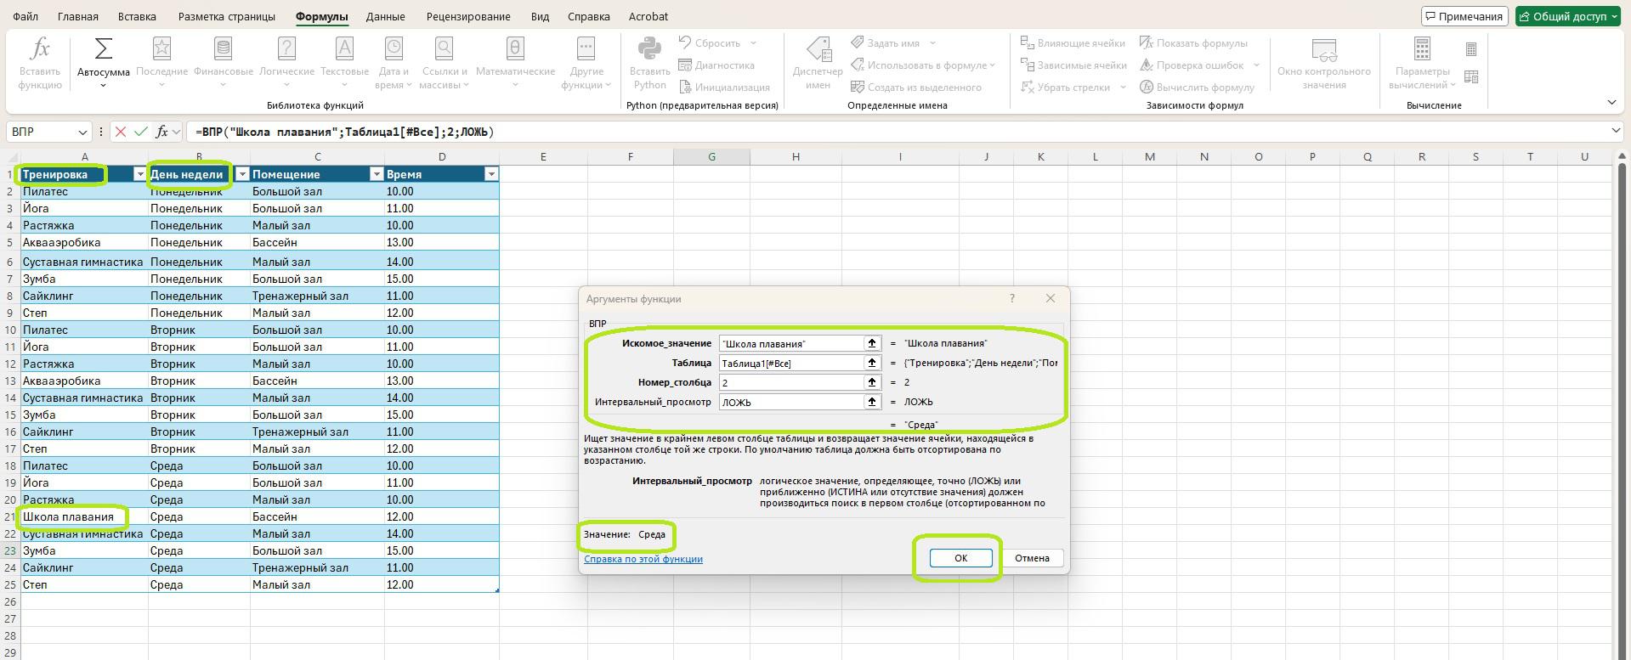The height and width of the screenshot is (660, 1631).
Task: Click Зависимые ячейки trace dependents
Action: pyautogui.click(x=1073, y=65)
